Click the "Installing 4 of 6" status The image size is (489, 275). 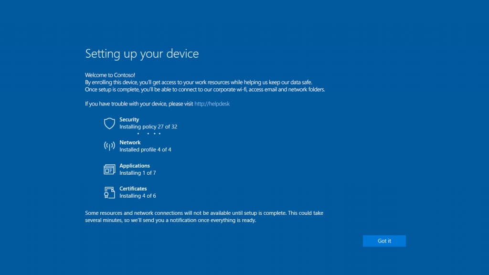pyautogui.click(x=138, y=196)
